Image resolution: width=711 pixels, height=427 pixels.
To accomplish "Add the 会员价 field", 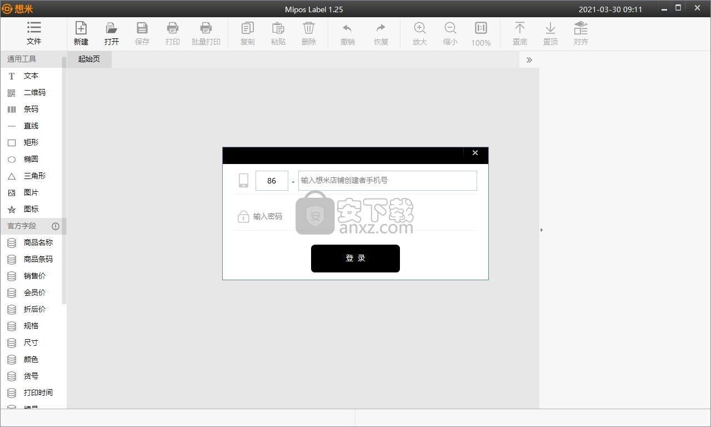I will 31,292.
